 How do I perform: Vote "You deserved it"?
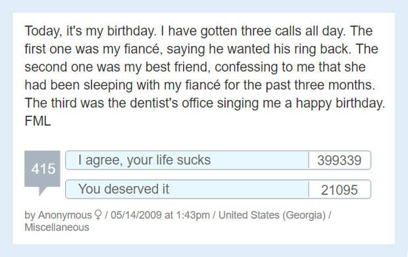click(x=187, y=189)
